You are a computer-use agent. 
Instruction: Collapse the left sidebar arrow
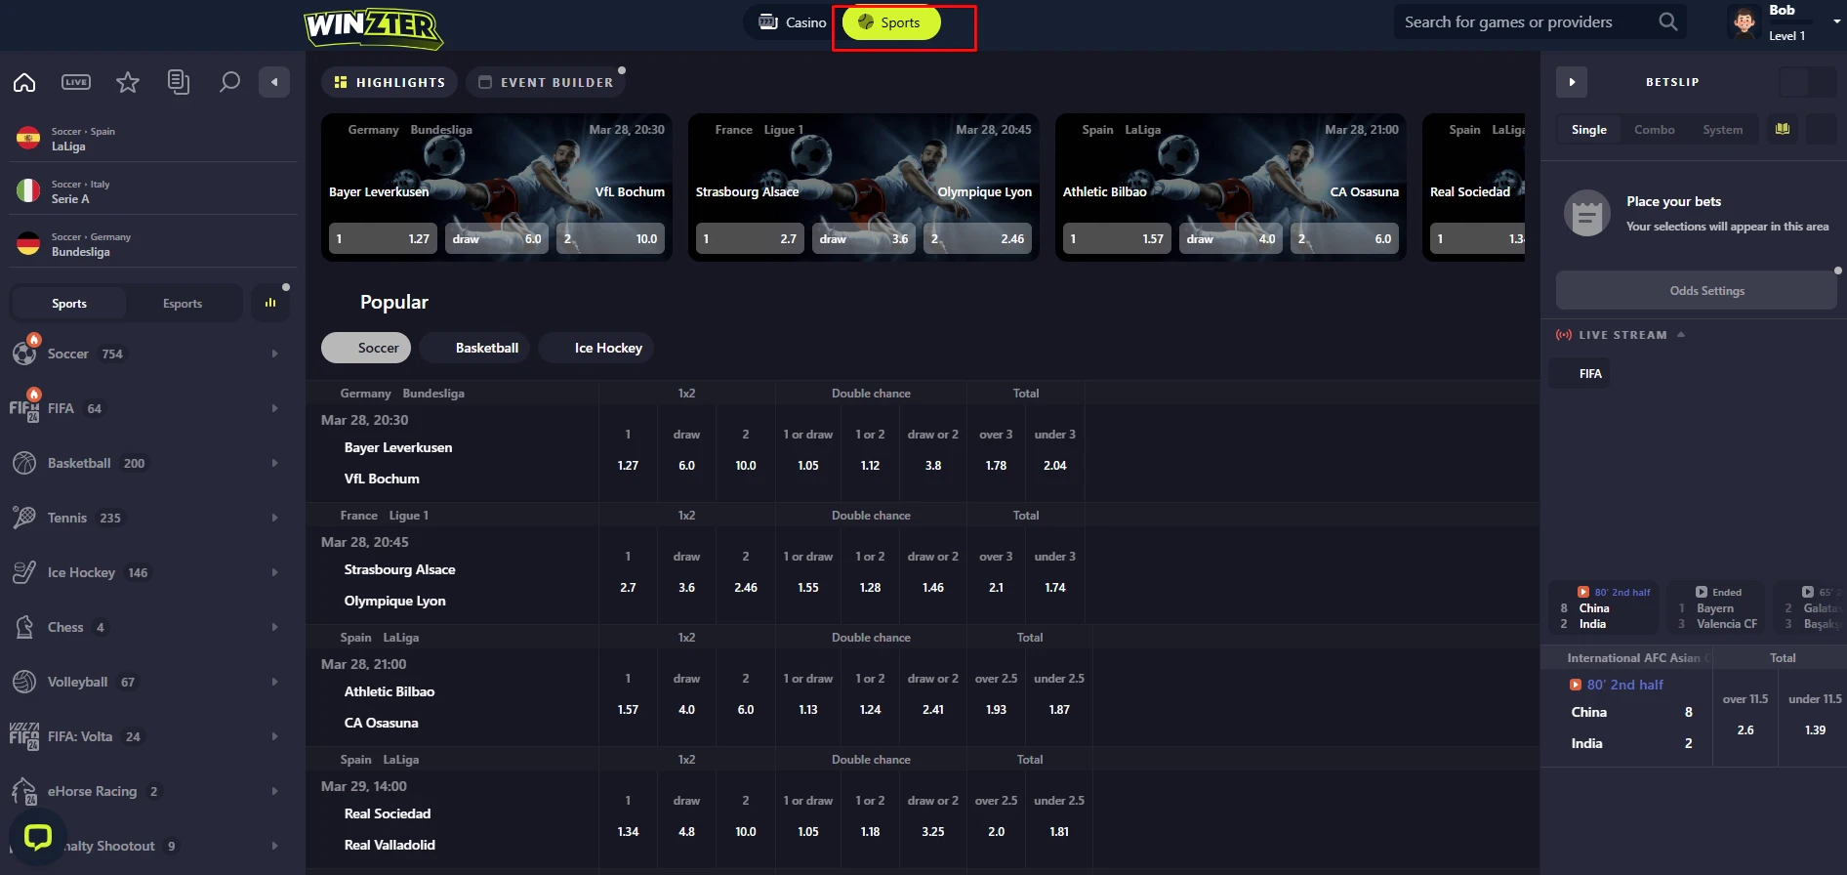(274, 82)
